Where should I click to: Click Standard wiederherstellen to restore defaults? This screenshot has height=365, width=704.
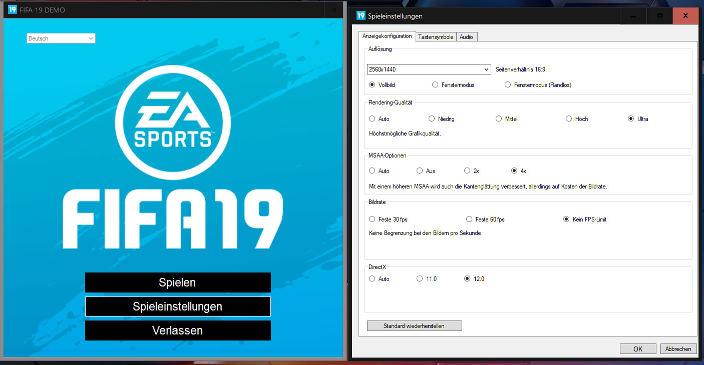point(414,325)
